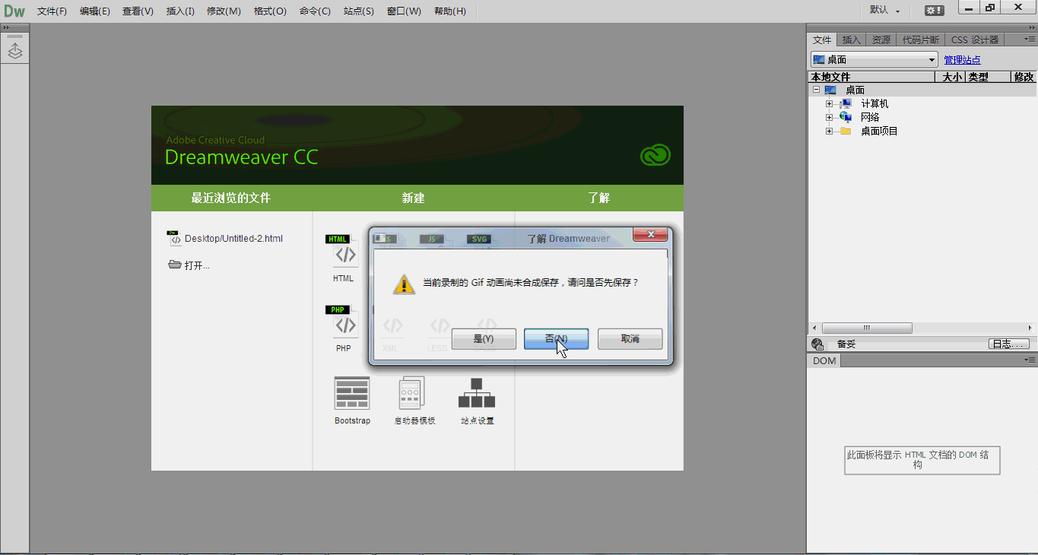Create a new HTML document icon

pos(343,252)
